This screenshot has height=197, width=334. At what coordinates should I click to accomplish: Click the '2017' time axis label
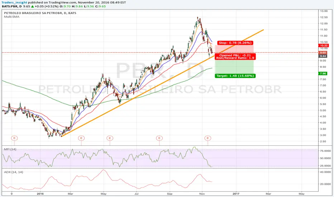236,194
